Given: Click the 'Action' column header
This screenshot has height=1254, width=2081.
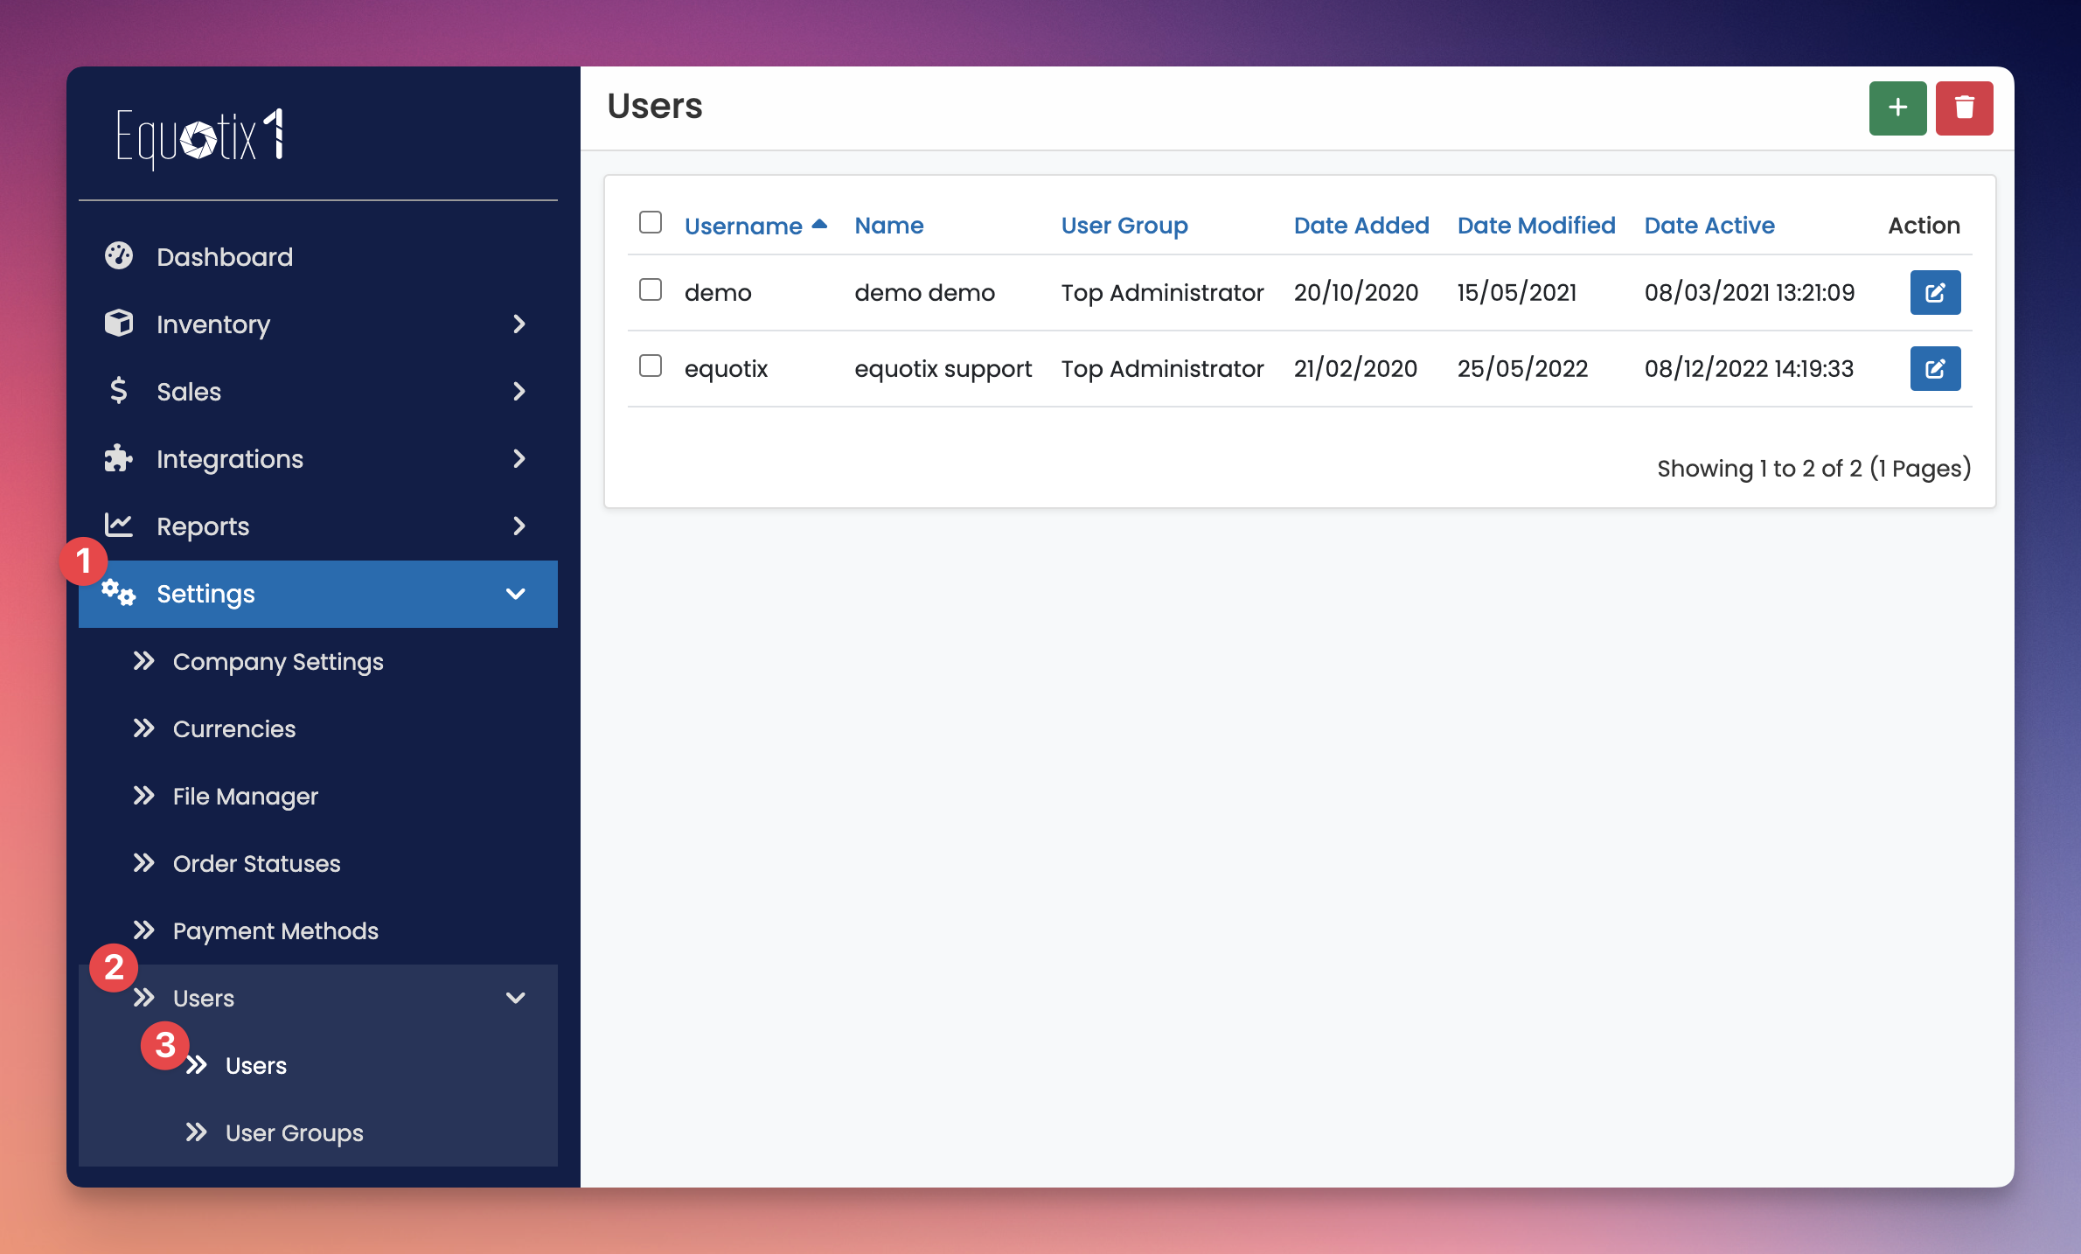Looking at the screenshot, I should pyautogui.click(x=1924, y=226).
